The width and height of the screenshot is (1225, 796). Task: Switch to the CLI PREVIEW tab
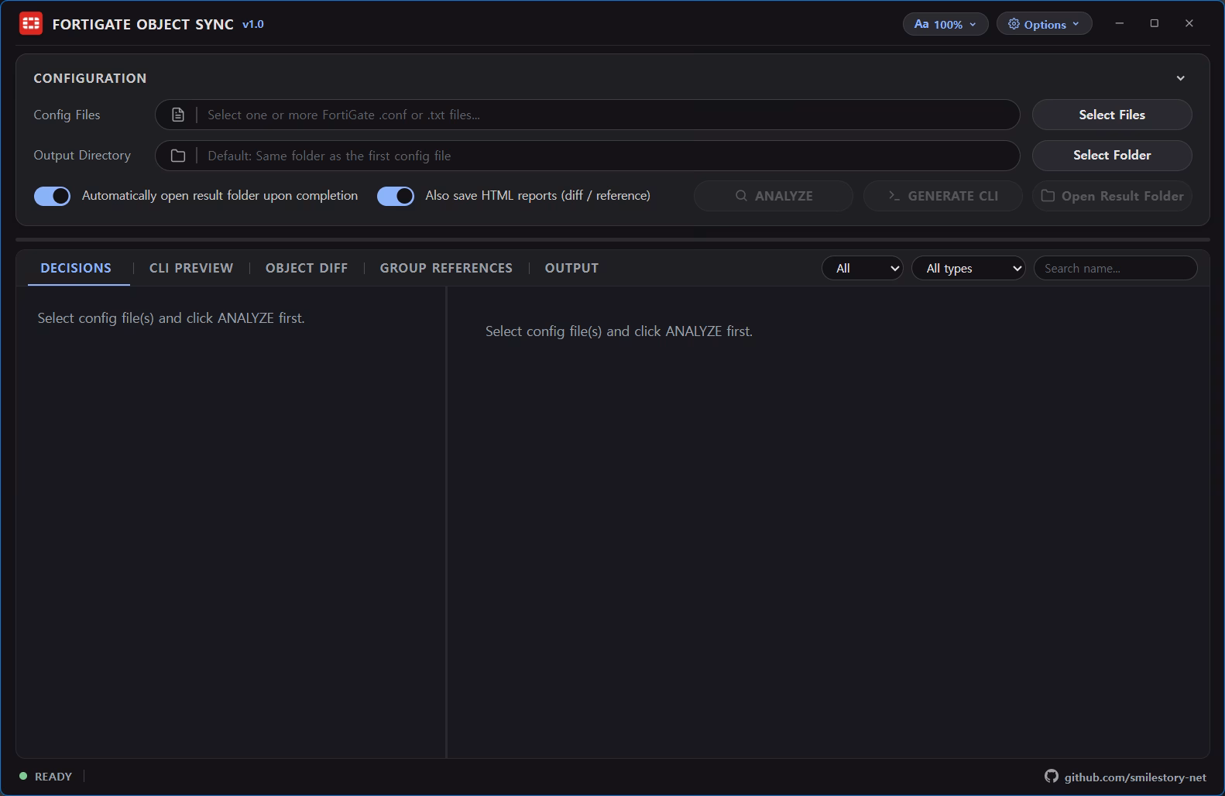click(x=191, y=268)
